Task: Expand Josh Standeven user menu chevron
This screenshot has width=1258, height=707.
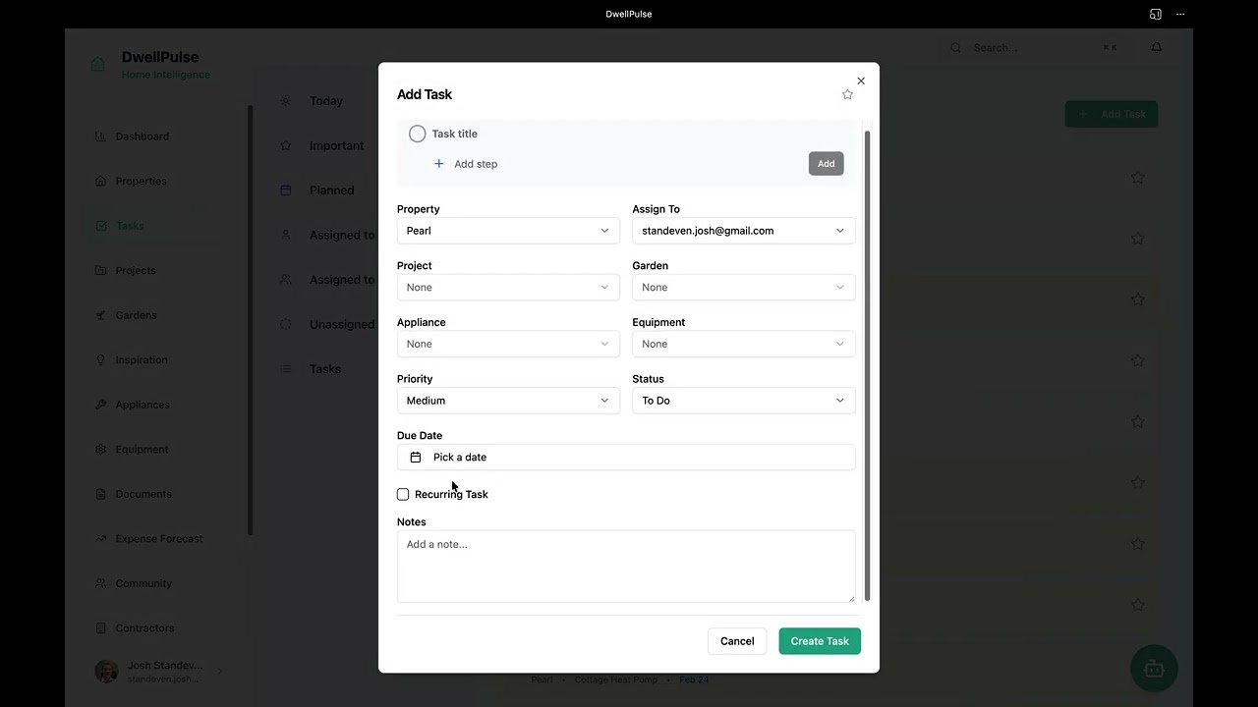Action: pyautogui.click(x=219, y=672)
